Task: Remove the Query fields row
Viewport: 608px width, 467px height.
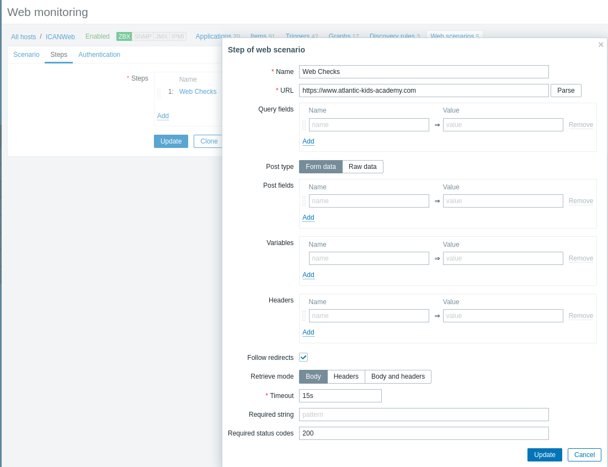Action: coord(581,125)
